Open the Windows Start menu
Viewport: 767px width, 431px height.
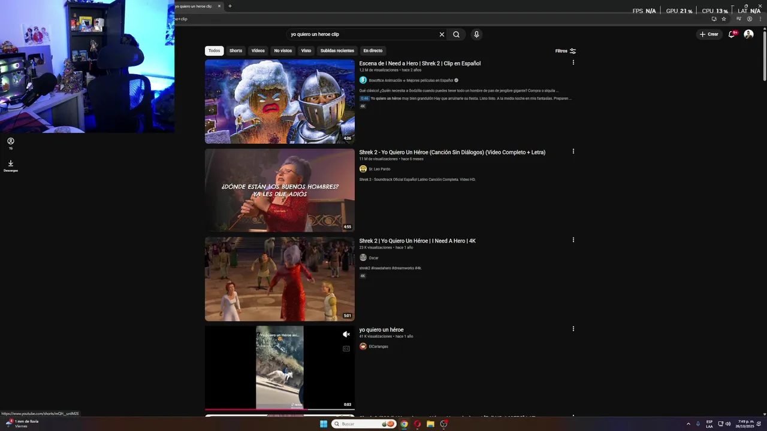tap(324, 424)
